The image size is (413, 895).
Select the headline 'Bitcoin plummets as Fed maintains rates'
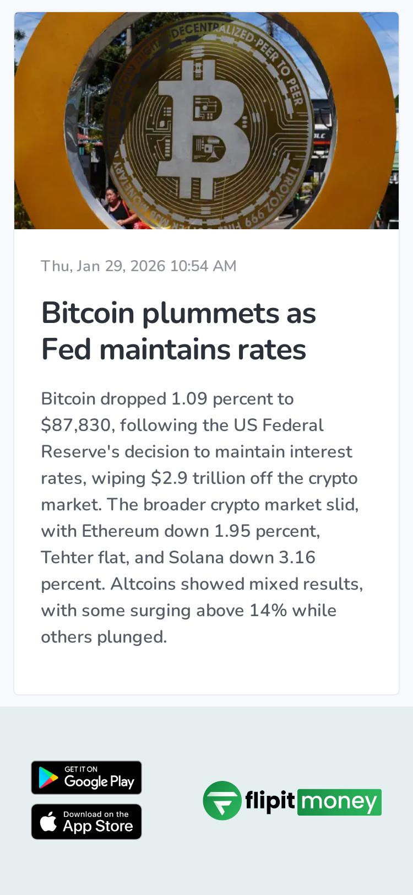pos(178,331)
